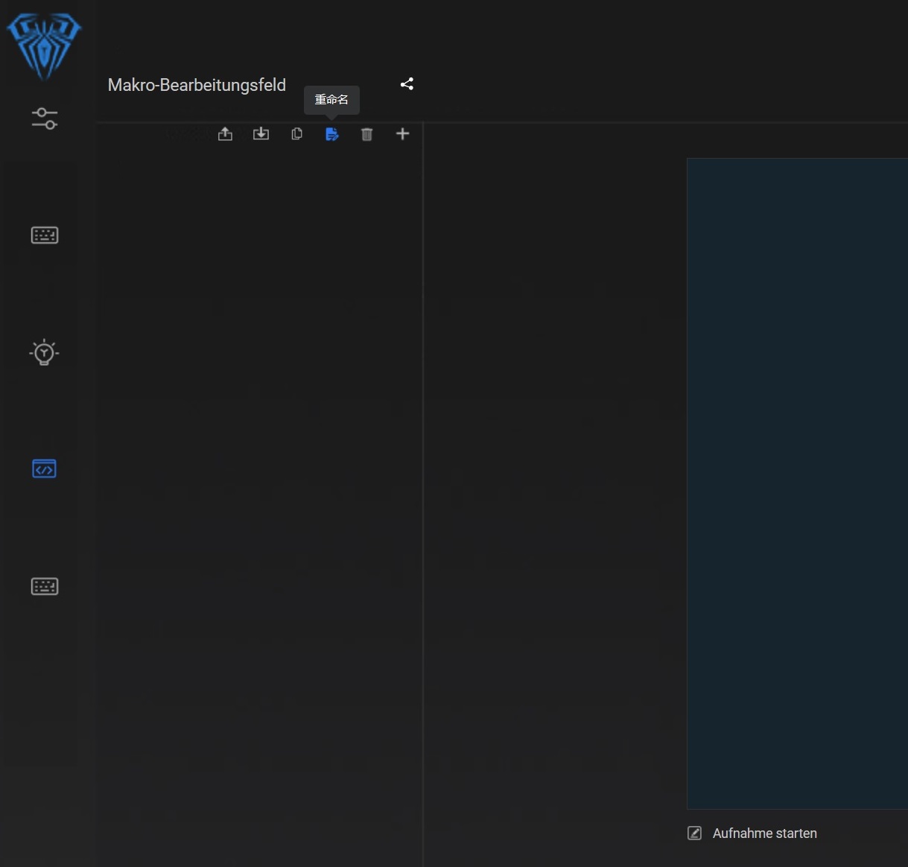The width and height of the screenshot is (908, 867).
Task: Add a new macro with plus icon
Action: tap(402, 134)
